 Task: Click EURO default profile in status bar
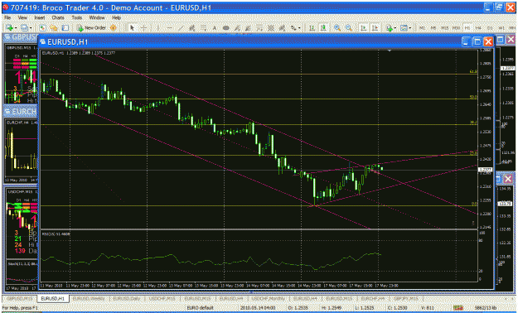200,308
